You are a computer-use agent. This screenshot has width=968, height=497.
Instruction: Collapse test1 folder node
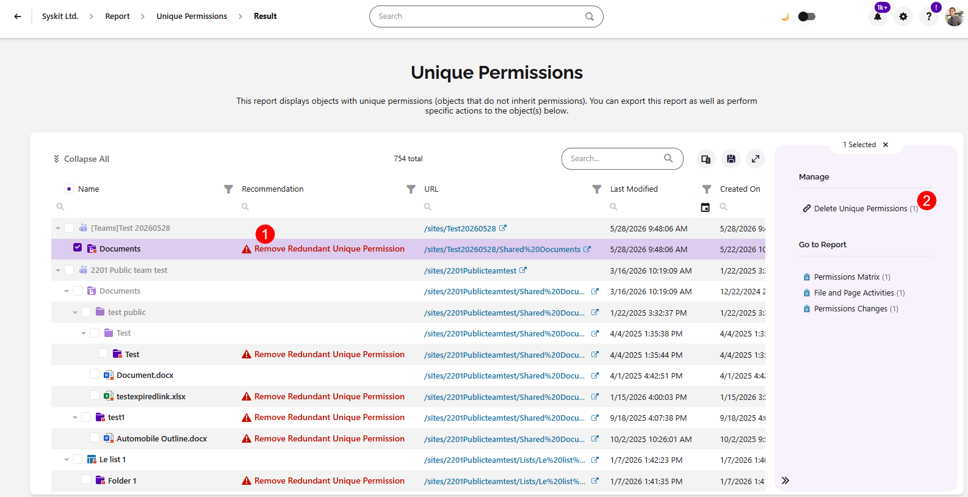(75, 418)
